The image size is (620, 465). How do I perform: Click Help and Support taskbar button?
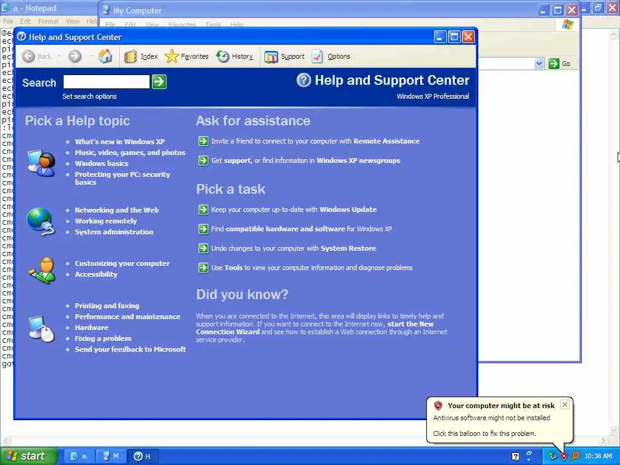coord(142,457)
